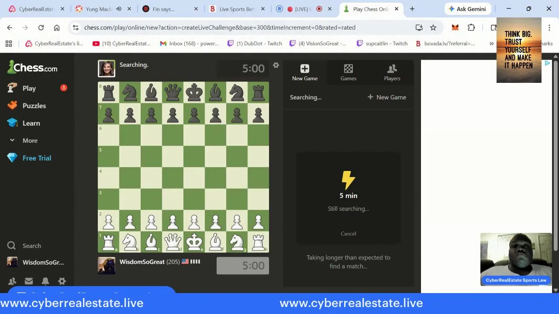The width and height of the screenshot is (559, 314).
Task: Click the Ask Gemini button
Action: pyautogui.click(x=467, y=9)
